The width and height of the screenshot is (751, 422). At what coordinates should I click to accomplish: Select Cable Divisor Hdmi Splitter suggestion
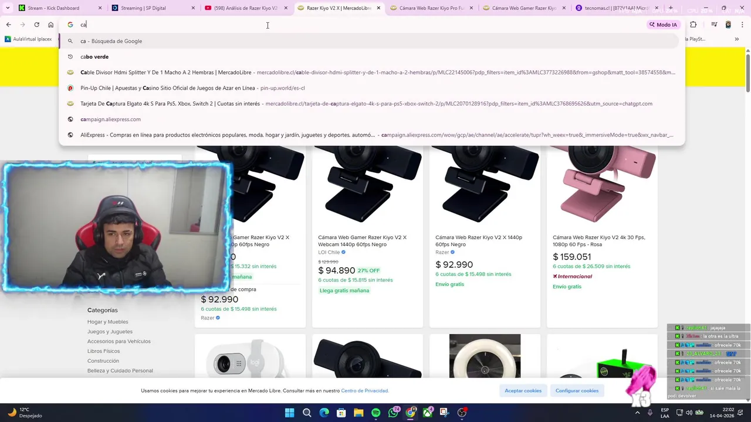coord(370,73)
